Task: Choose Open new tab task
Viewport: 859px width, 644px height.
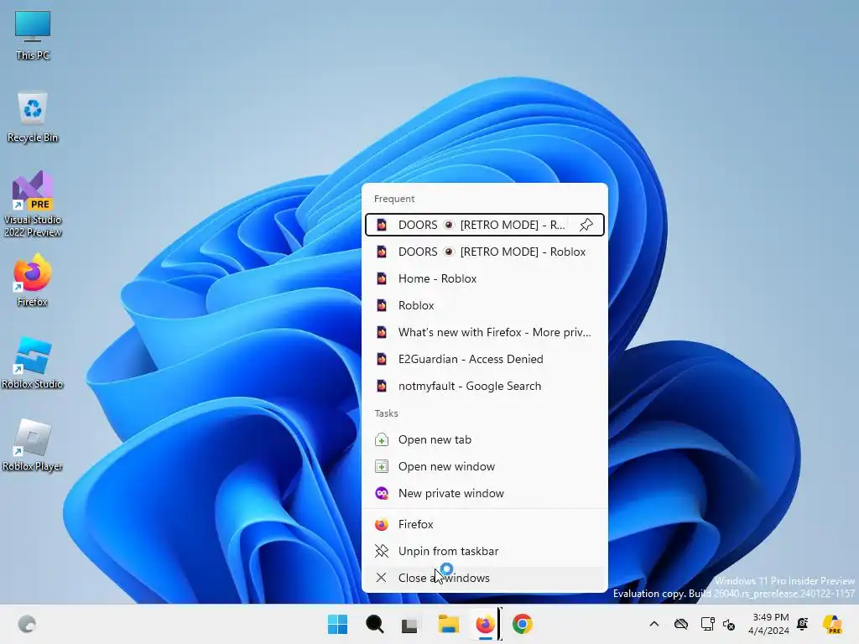Action: click(484, 439)
